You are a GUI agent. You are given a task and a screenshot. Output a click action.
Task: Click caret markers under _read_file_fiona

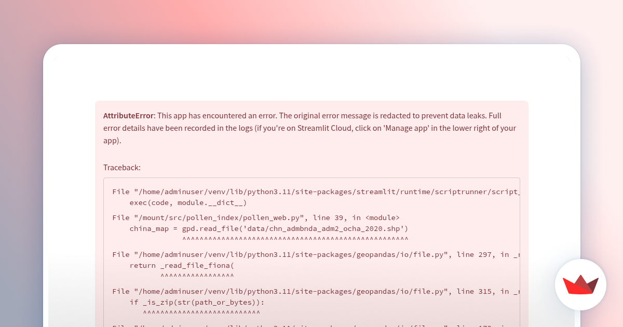pos(197,276)
